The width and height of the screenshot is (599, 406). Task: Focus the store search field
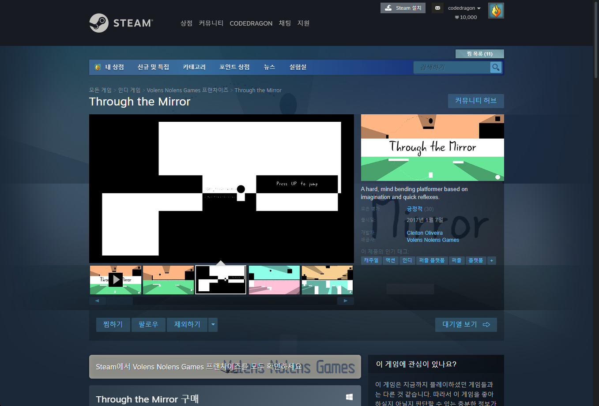(x=452, y=67)
